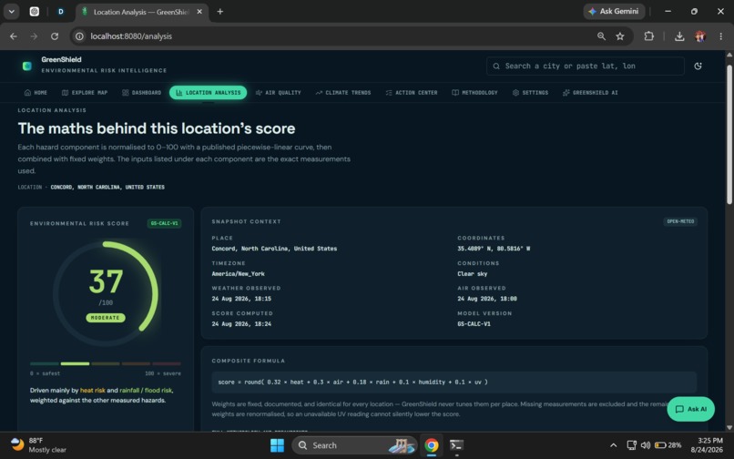Open a new browser tab
This screenshot has width=734, height=459.
click(x=220, y=12)
